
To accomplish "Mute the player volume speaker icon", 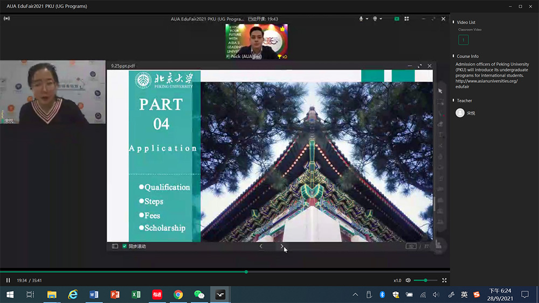I will tap(408, 280).
